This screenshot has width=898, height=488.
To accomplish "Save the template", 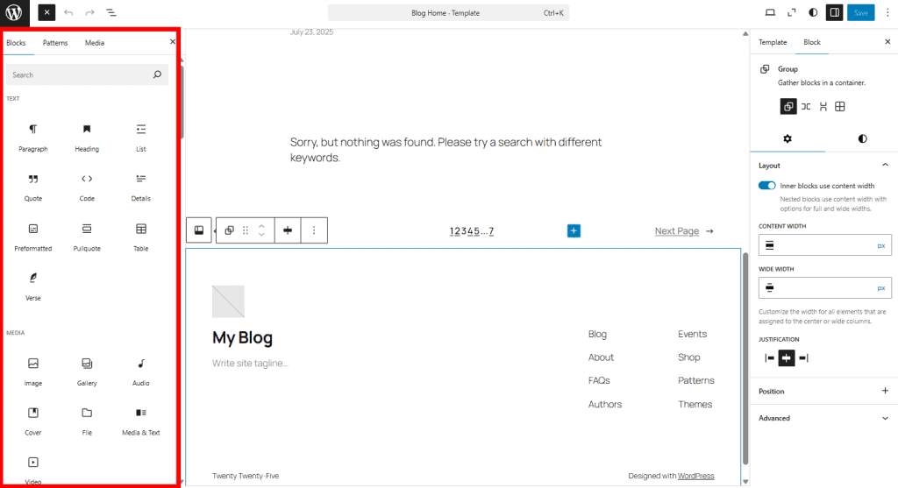I will (861, 12).
